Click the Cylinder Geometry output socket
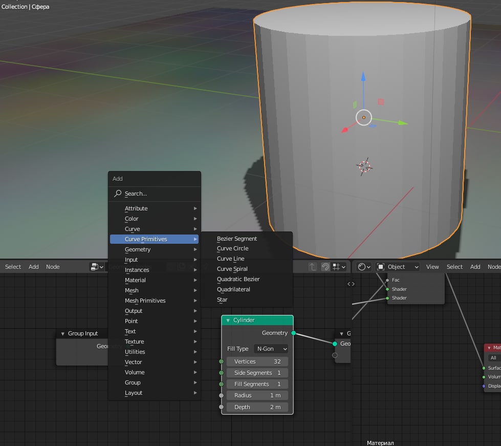This screenshot has width=501, height=446. [294, 333]
